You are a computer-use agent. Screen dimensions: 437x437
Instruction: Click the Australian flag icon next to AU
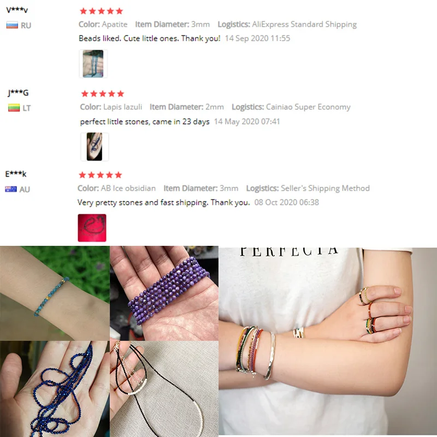point(11,189)
